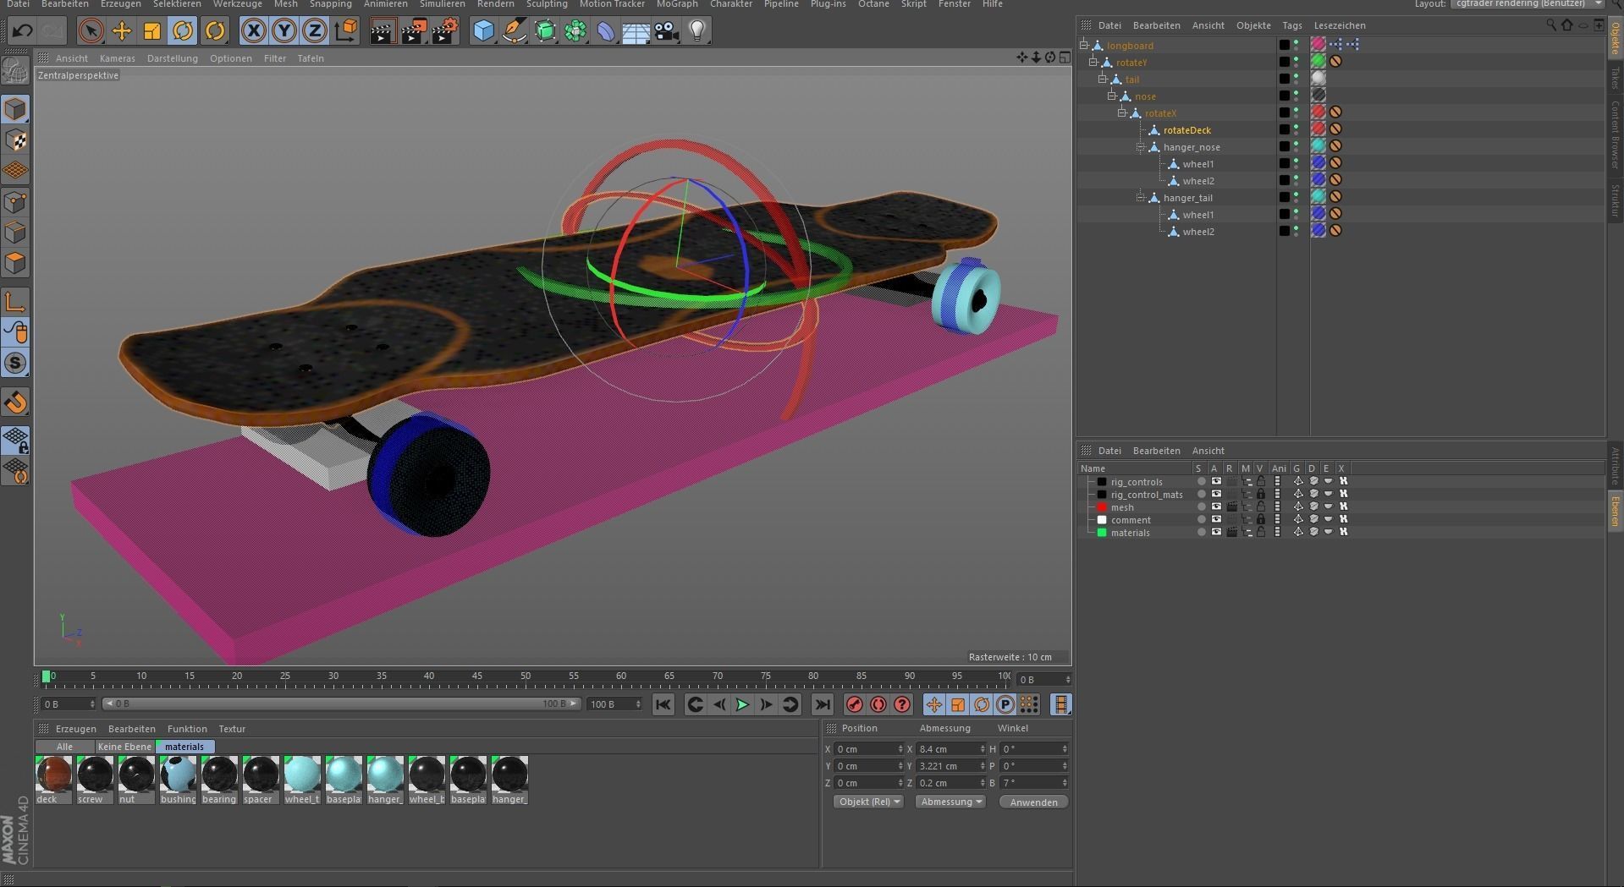1624x887 pixels.
Task: Open render settings clapperboard gear icon
Action: (445, 31)
